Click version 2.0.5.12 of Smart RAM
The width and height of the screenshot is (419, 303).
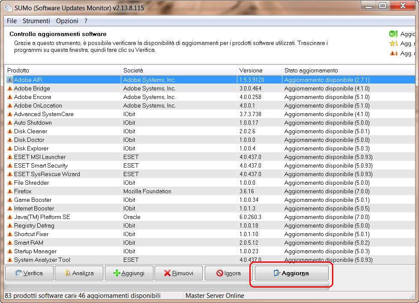pos(249,243)
